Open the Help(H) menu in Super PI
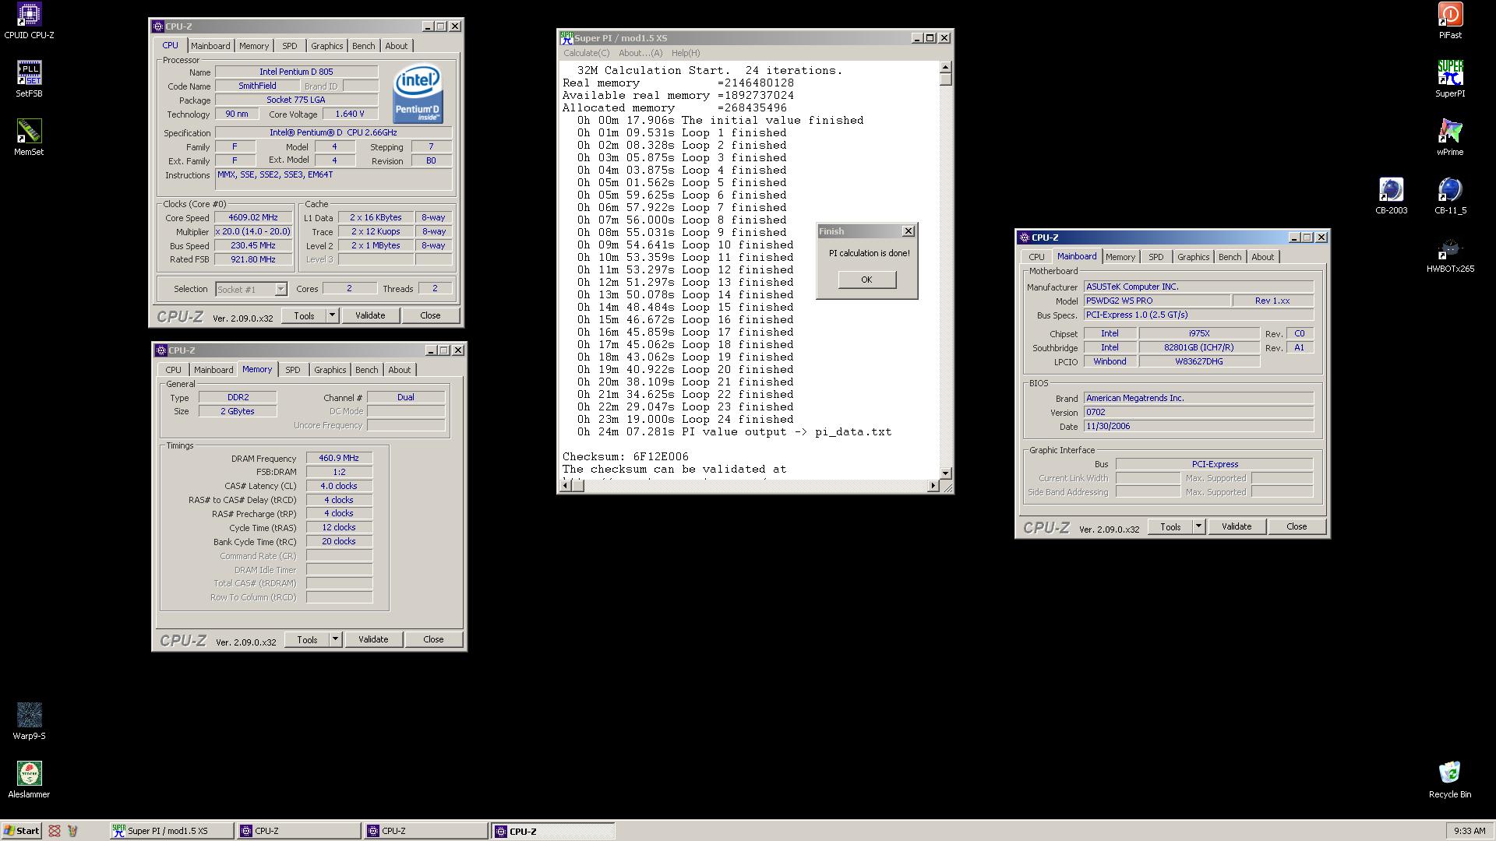1496x841 pixels. (686, 53)
